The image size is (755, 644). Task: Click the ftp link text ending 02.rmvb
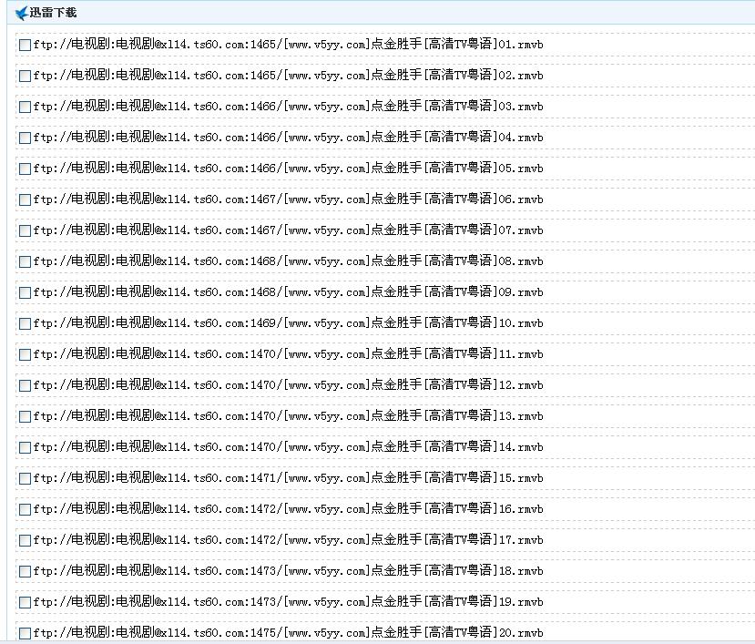click(289, 75)
